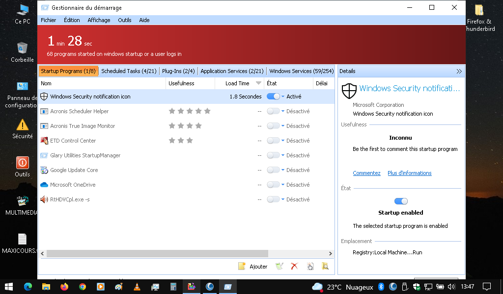Screen dimensions: 503x294
Task: Click the battery power tray icon
Action: point(440,287)
